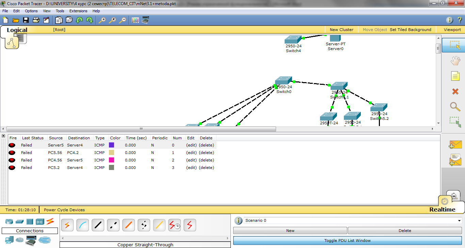Choose the Phone cable
Viewport: 465px width, 248px height.
[144, 225]
